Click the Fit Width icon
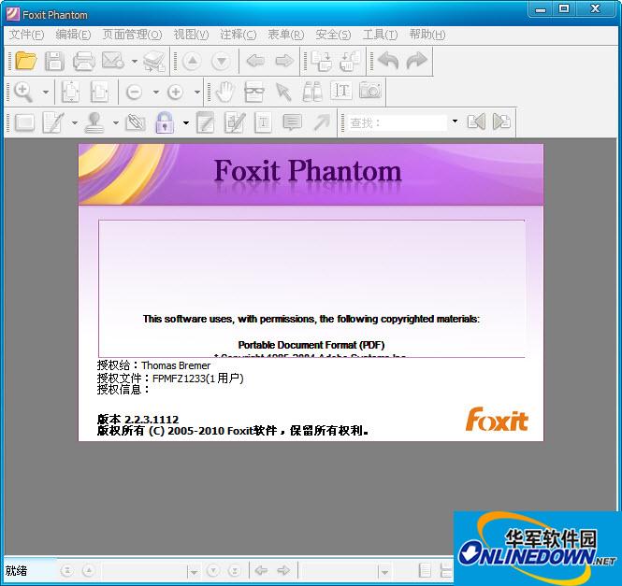 pyautogui.click(x=99, y=92)
